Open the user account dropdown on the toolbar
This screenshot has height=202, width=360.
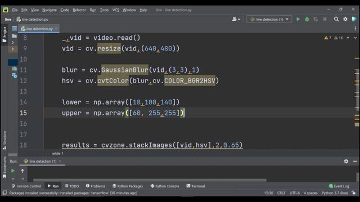(x=236, y=19)
